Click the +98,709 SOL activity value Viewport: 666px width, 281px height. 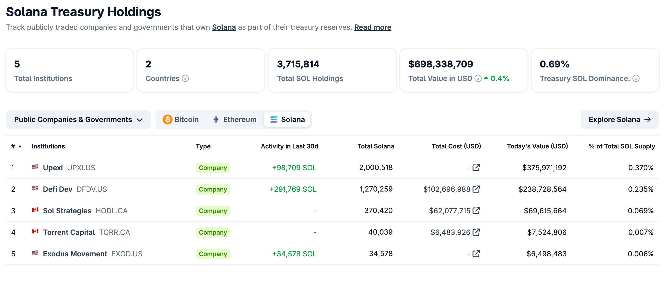[294, 168]
